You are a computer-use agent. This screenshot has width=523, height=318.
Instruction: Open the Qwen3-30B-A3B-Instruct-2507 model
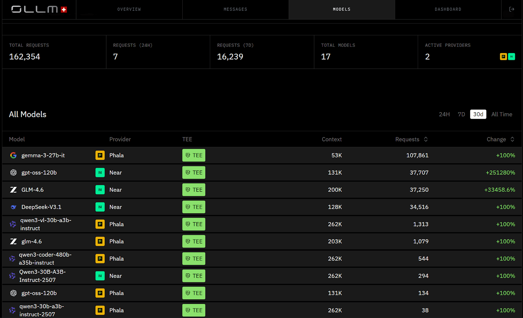pyautogui.click(x=42, y=276)
